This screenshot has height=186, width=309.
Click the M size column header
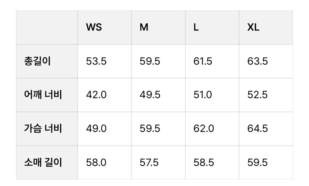click(x=144, y=27)
